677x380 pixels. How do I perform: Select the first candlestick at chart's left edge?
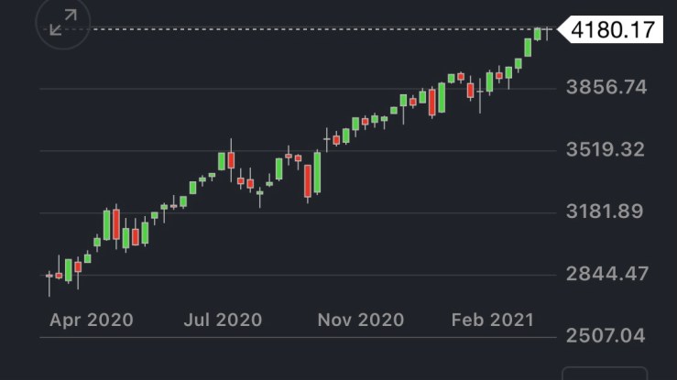[49, 275]
